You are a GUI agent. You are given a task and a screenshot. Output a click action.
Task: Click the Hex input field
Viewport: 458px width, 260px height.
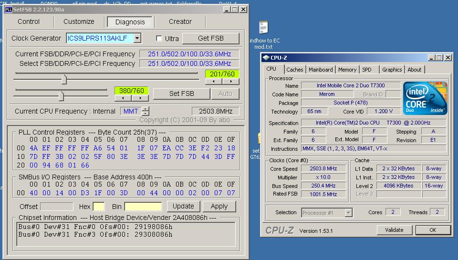point(99,207)
